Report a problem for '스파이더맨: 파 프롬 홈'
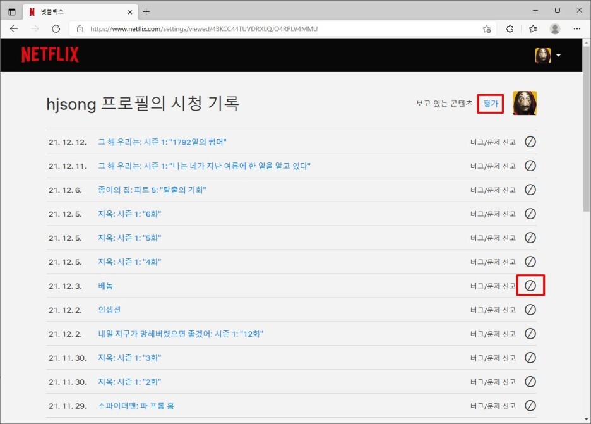The width and height of the screenshot is (591, 424). pyautogui.click(x=493, y=406)
